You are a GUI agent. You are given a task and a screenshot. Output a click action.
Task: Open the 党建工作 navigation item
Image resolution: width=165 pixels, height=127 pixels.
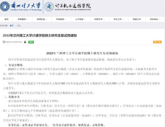(137, 19)
